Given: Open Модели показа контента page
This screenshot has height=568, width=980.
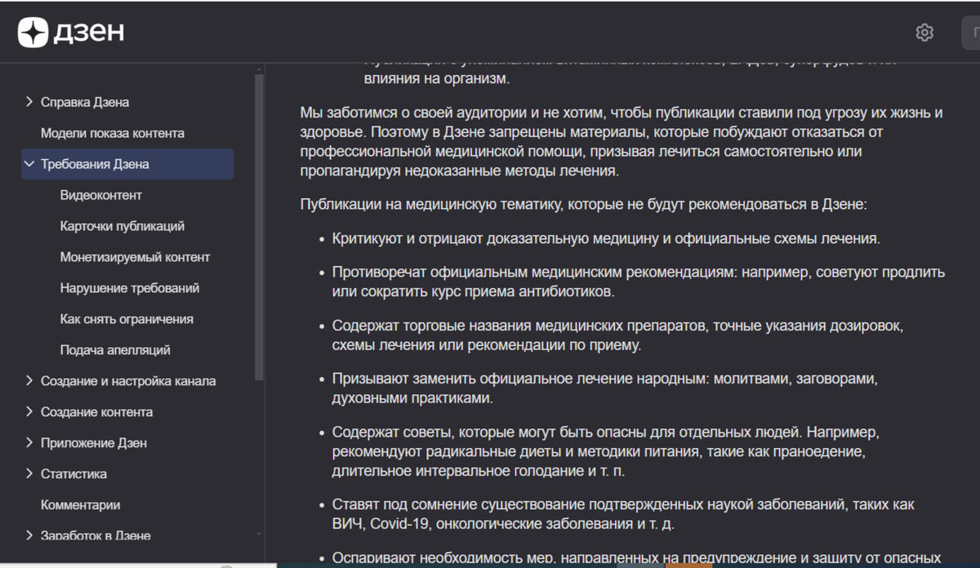Looking at the screenshot, I should [x=113, y=133].
